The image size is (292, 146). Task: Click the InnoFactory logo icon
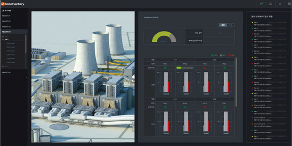(x=2, y=4)
